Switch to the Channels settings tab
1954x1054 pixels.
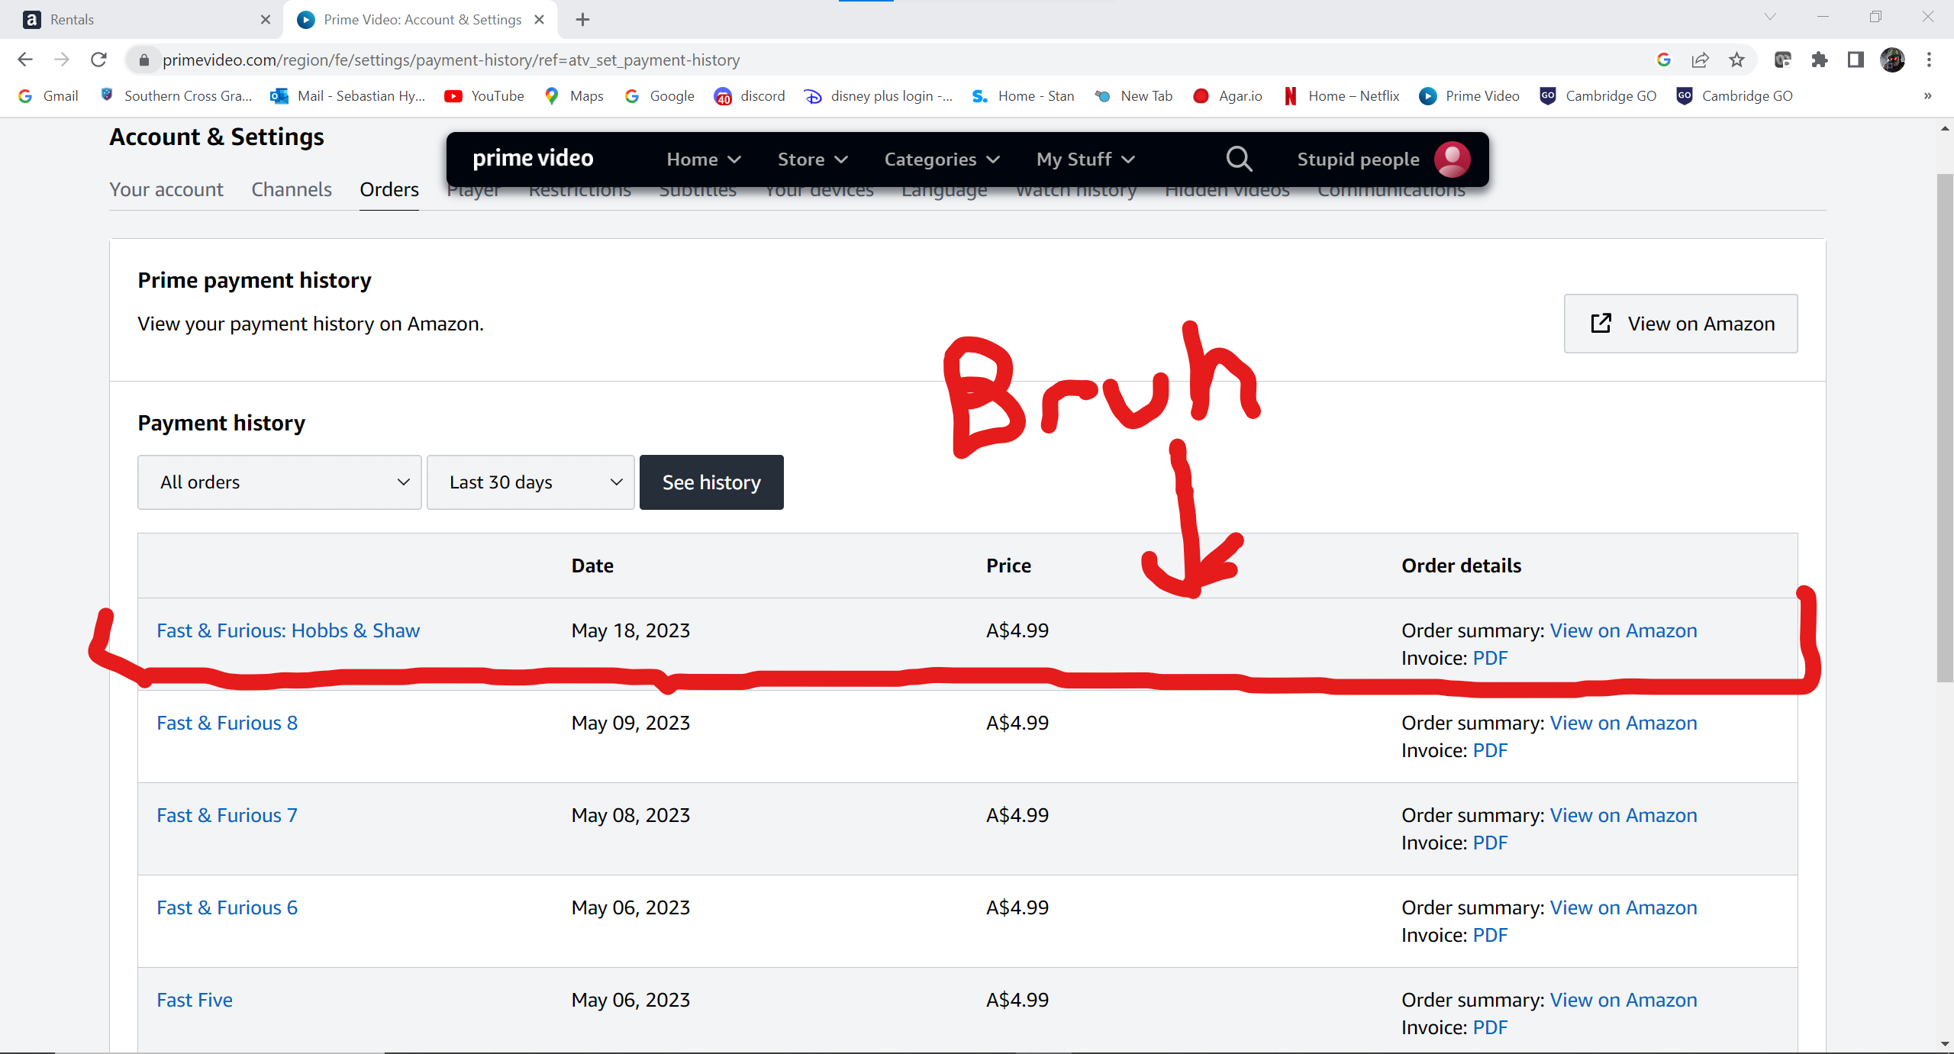point(292,189)
